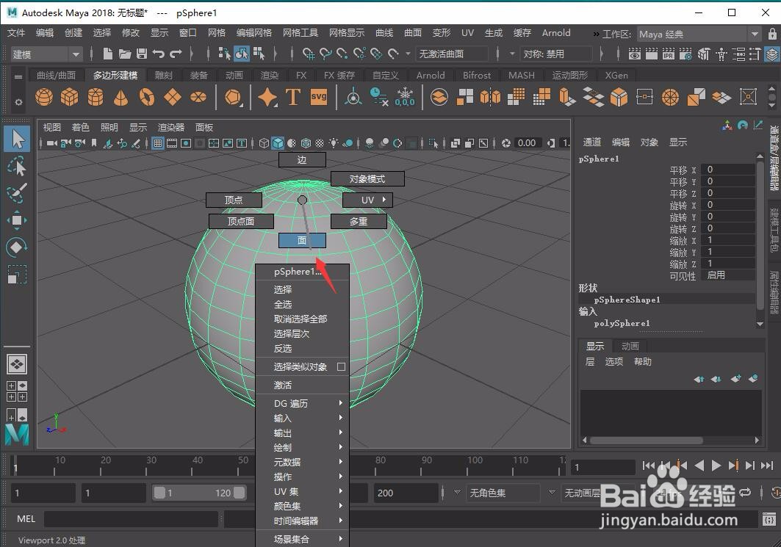781x547 pixels.
Task: Expand the 时间编辑器 submenu
Action: pos(302,521)
